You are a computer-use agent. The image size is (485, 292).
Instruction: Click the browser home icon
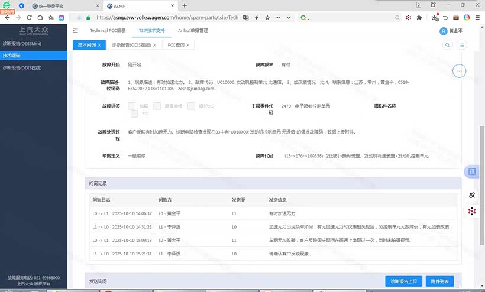40,18
